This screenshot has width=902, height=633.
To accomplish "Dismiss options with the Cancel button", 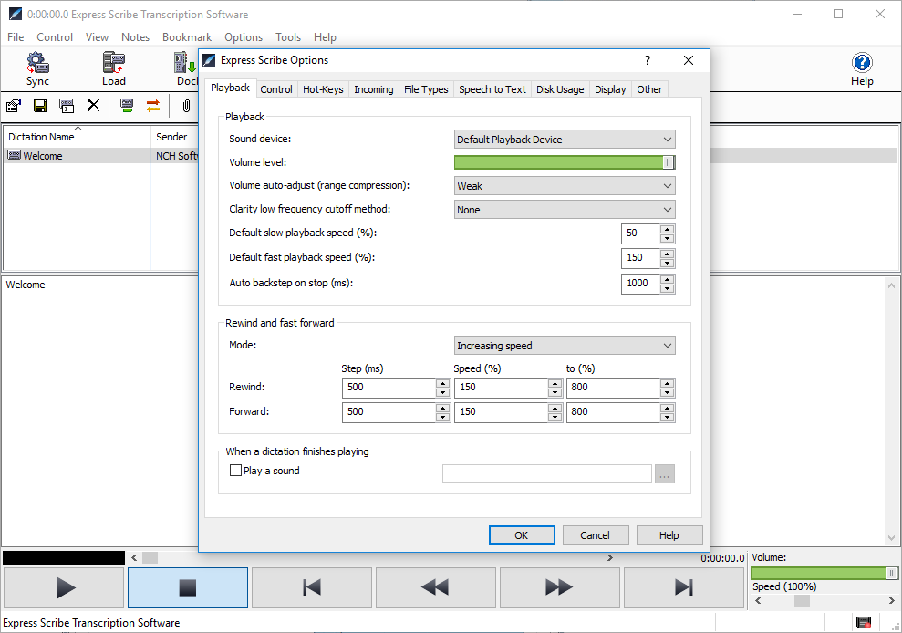I will pos(596,534).
